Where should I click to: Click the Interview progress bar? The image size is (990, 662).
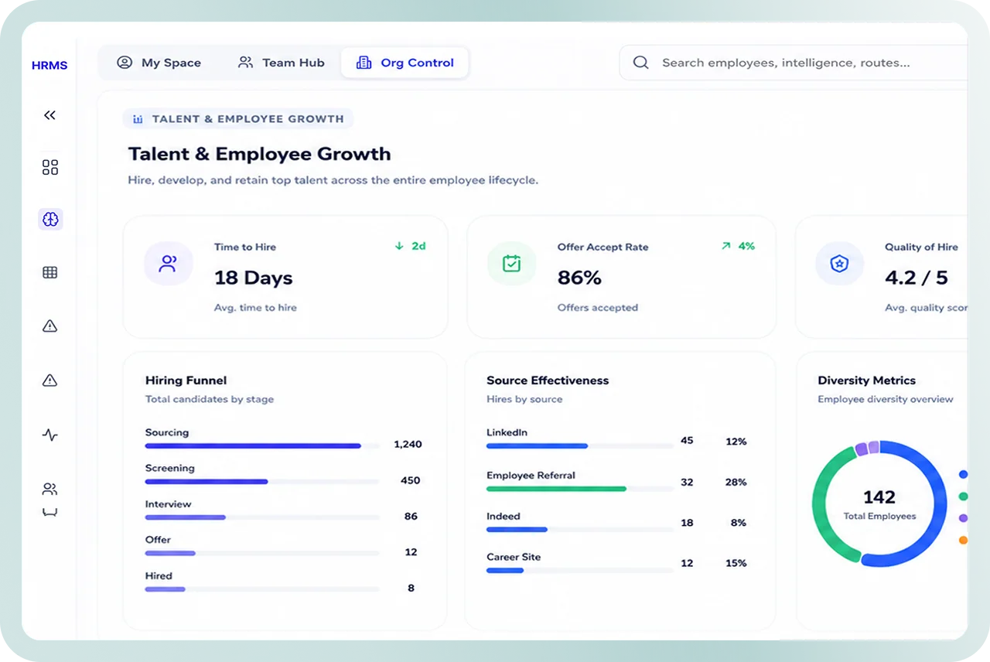click(261, 517)
